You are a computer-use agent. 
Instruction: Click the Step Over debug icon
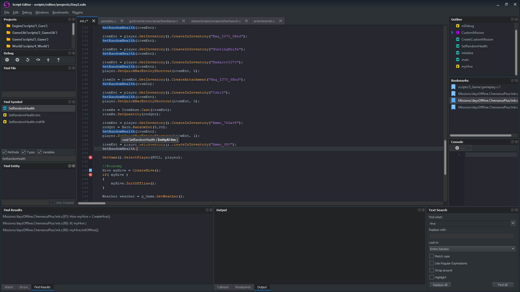pos(38,59)
